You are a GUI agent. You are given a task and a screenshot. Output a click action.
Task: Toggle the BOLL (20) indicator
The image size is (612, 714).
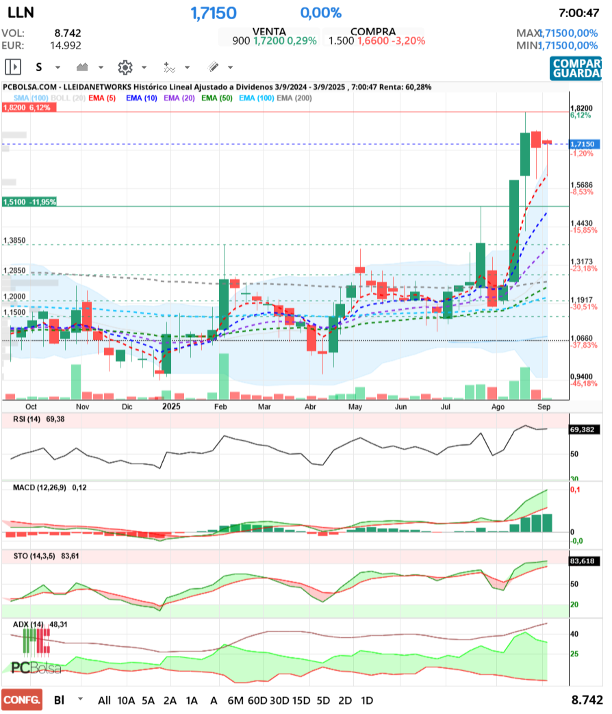(x=68, y=98)
